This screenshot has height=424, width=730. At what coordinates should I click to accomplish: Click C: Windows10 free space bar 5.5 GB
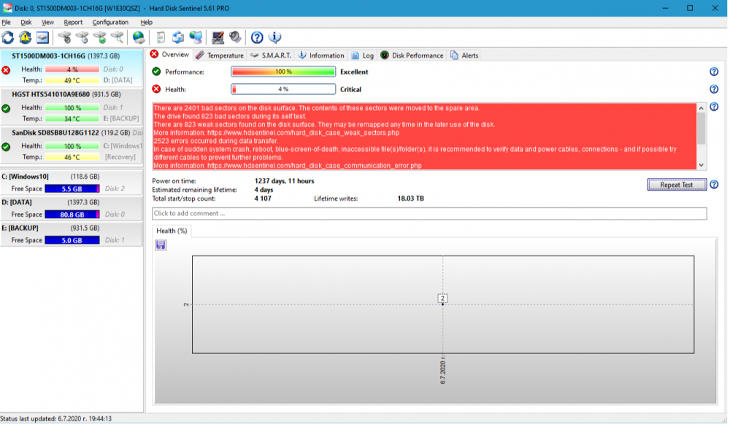(x=72, y=188)
